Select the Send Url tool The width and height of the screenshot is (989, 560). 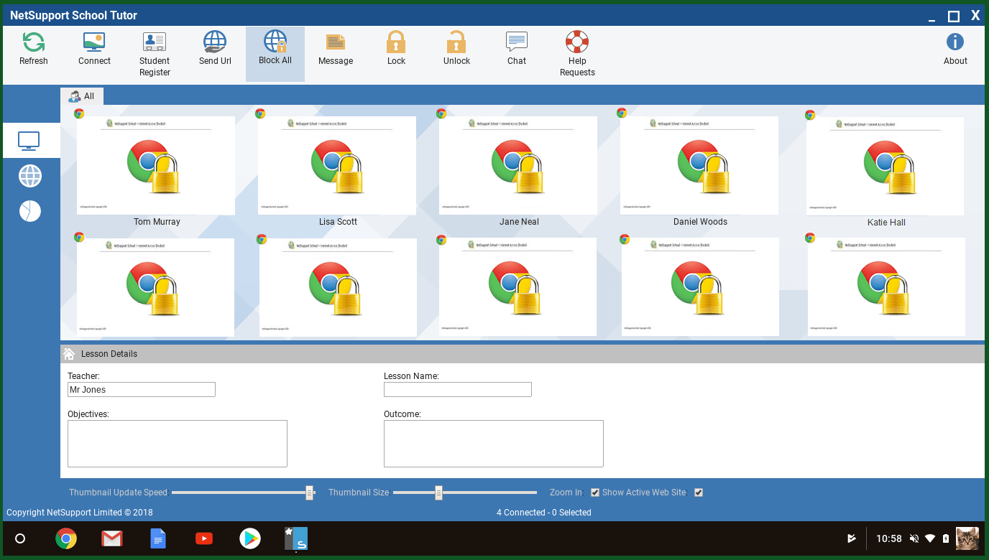coord(215,49)
